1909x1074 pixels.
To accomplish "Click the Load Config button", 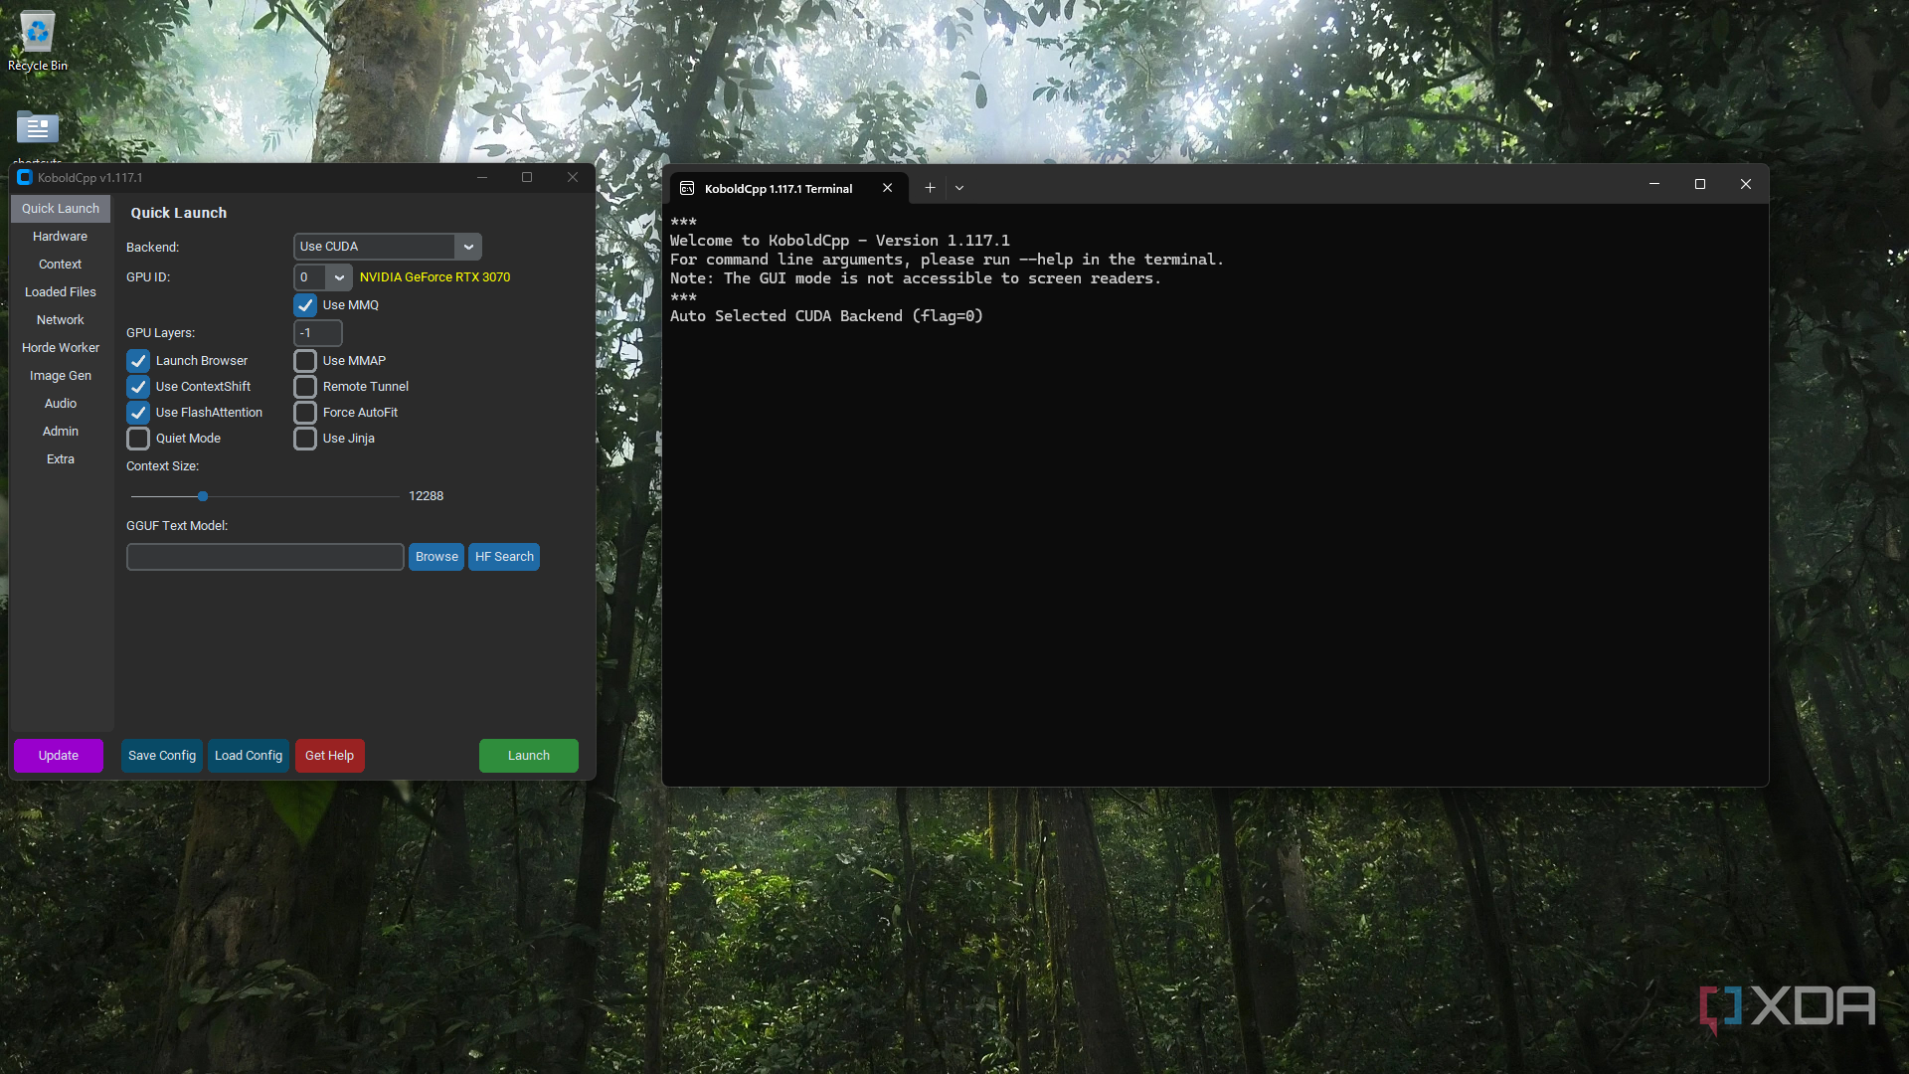I will [x=249, y=756].
